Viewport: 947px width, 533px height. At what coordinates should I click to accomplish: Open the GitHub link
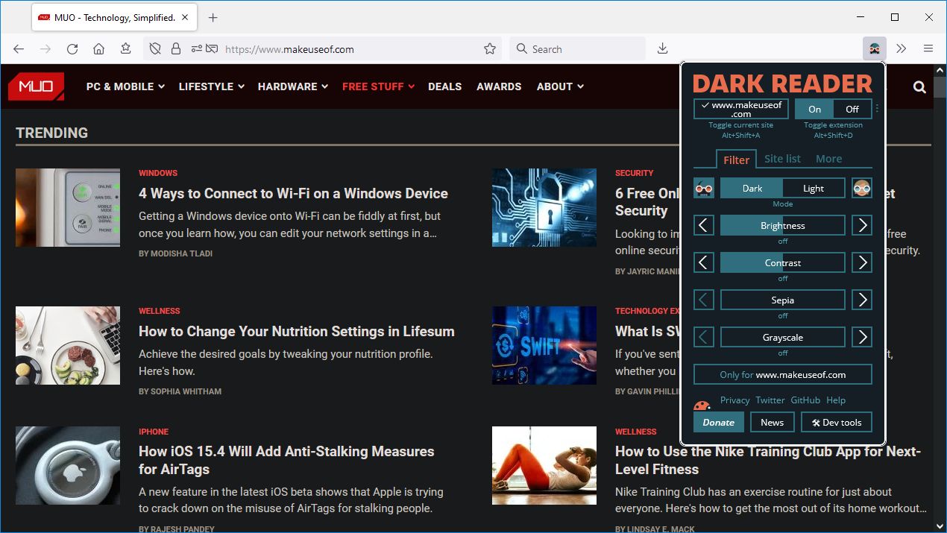[805, 400]
